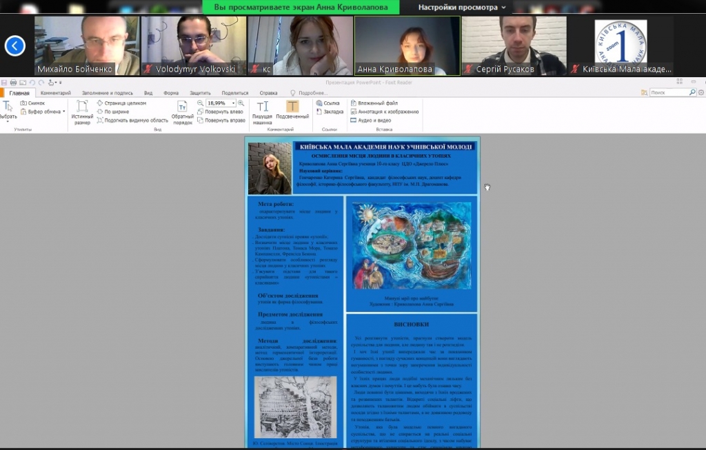706x450 pixels.
Task: Click the Подробнее lightbulb search field
Action: [309, 93]
